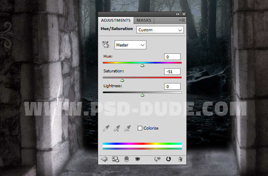Pick the subtract from sample eyedropper

(128, 128)
